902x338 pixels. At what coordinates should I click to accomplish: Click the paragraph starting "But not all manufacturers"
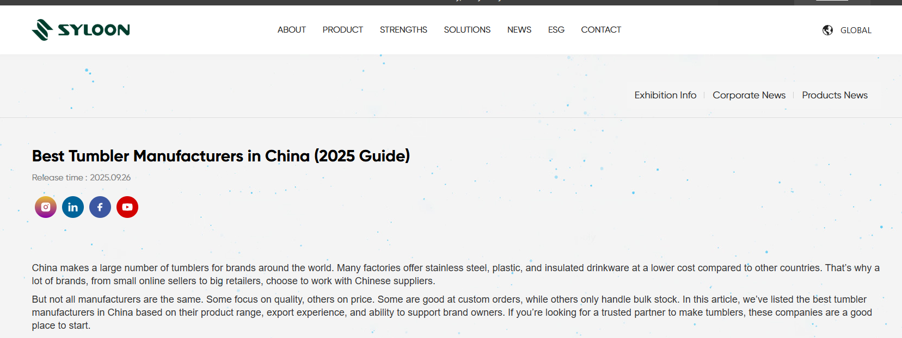(x=452, y=312)
